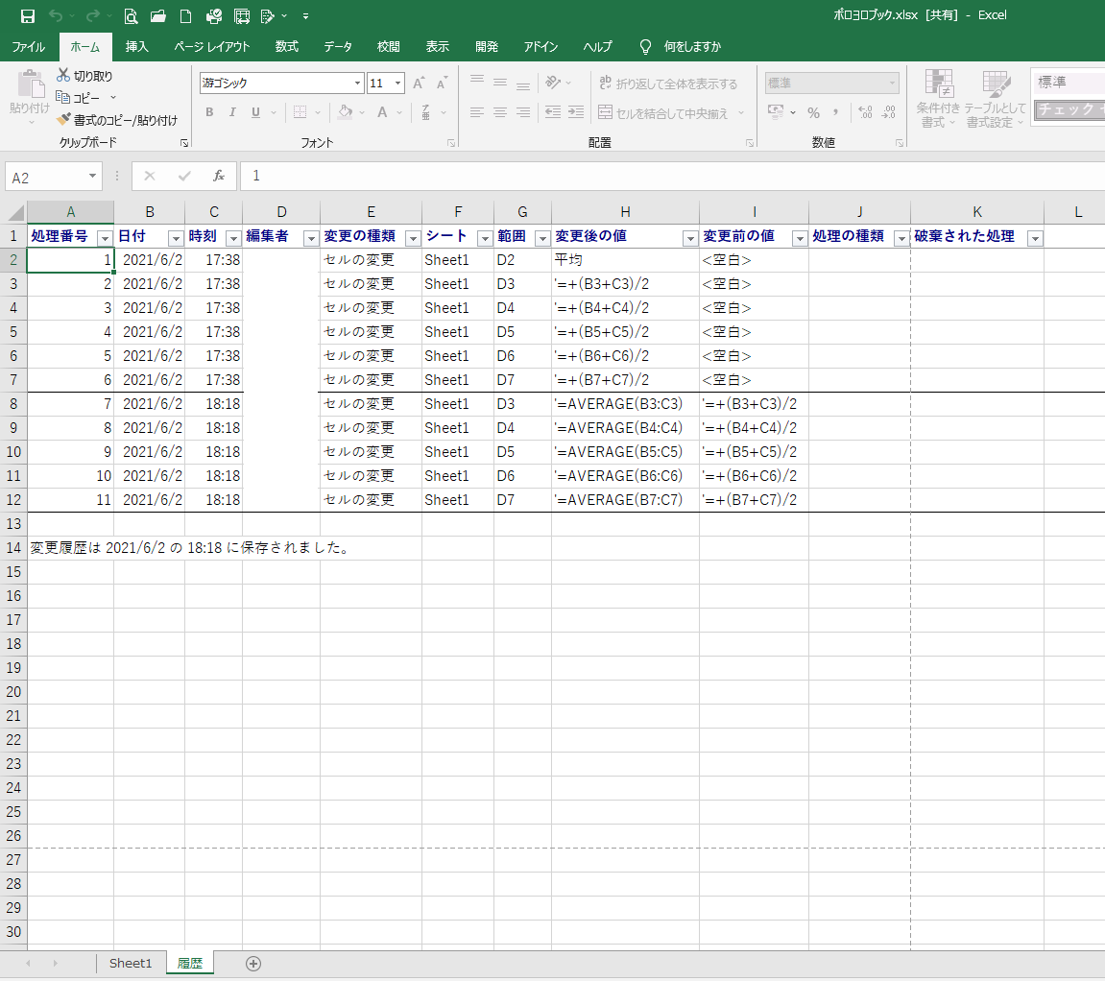This screenshot has height=981, width=1105.
Task: Select cell with =AVERAGE(B3:C3)
Action: (625, 404)
